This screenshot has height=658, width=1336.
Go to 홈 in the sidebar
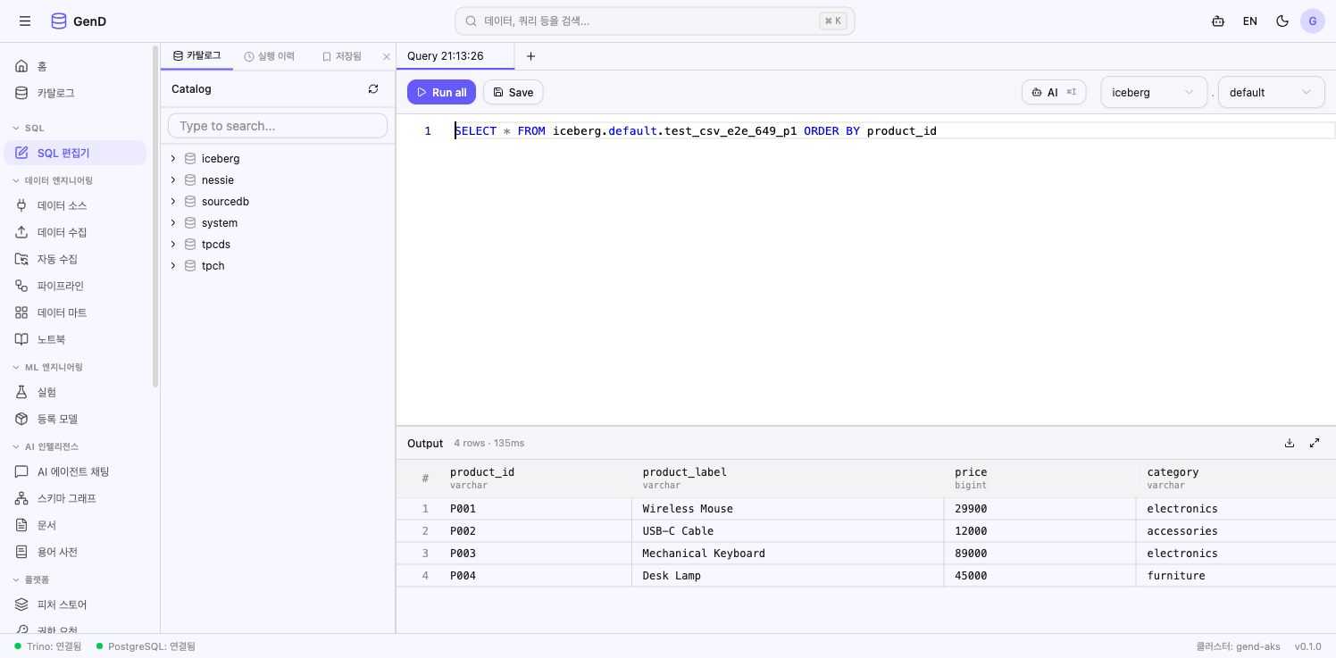pyautogui.click(x=75, y=66)
